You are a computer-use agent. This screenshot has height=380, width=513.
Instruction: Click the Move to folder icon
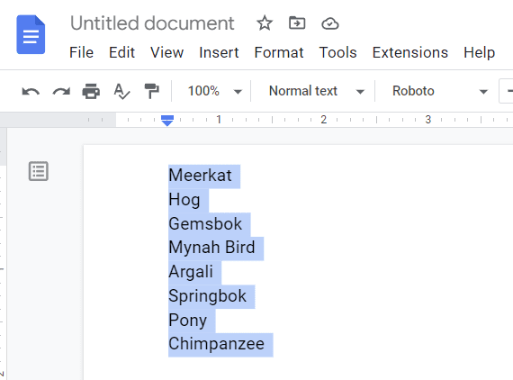point(297,23)
